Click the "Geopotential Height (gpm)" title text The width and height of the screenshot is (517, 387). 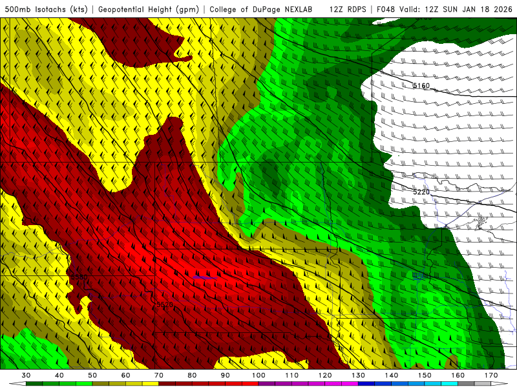click(x=149, y=9)
